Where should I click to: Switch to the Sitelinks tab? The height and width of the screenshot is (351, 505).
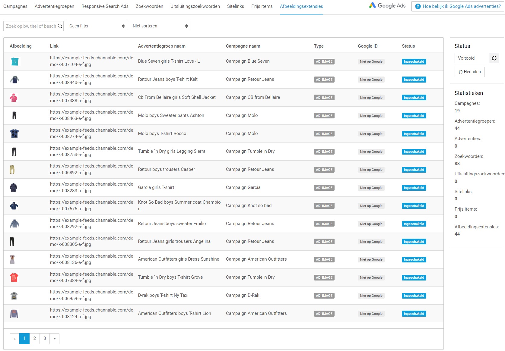pos(236,6)
